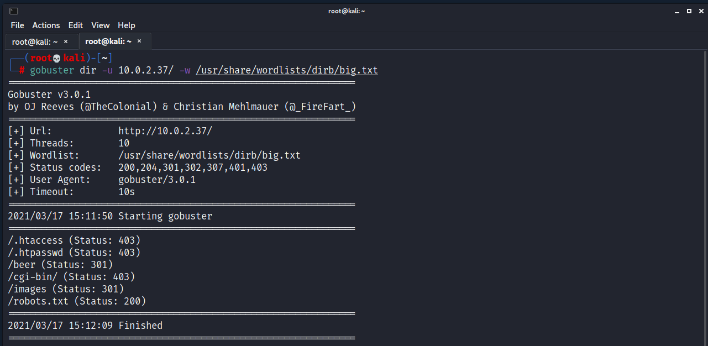The height and width of the screenshot is (346, 708).
Task: Open the Help menu
Action: (x=127, y=25)
